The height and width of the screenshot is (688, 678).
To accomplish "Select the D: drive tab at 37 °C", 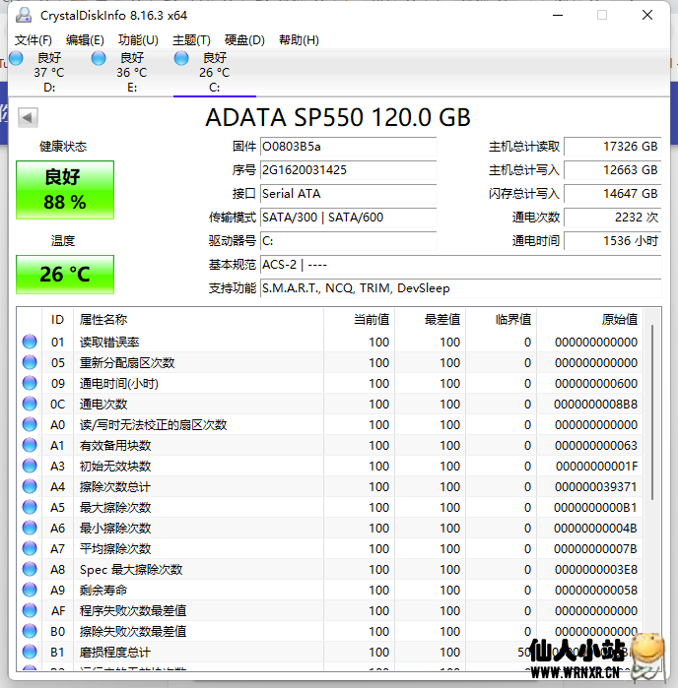I will pos(49,73).
